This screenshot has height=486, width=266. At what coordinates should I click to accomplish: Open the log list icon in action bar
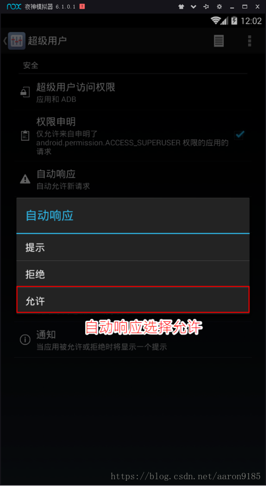click(219, 41)
